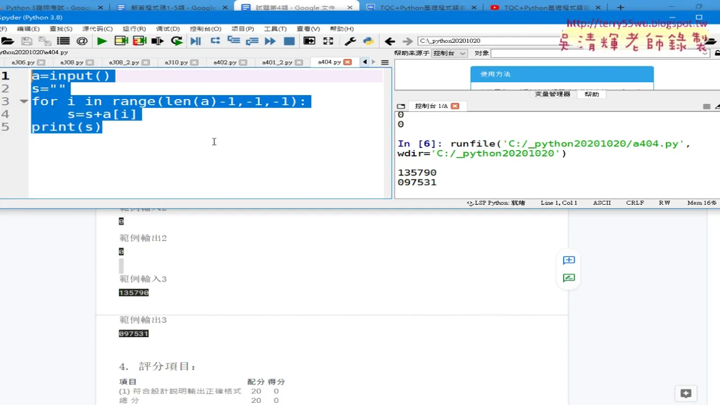Click sample input text 135790 in document
Viewport: 720px width, 405px height.
pyautogui.click(x=134, y=293)
